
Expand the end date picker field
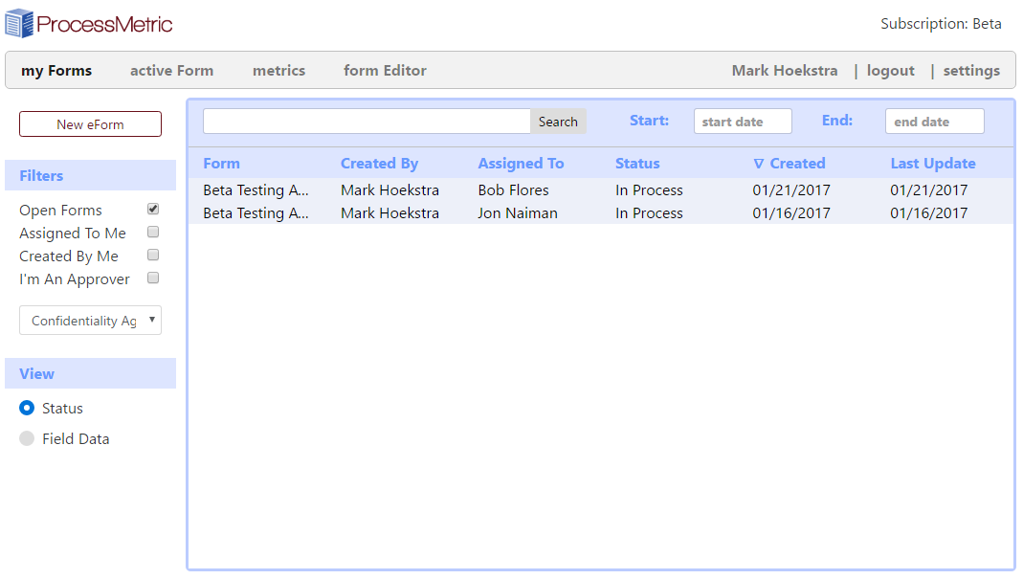[934, 121]
